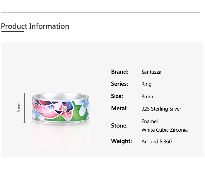This screenshot has width=205, height=172.
Task: Select the 925 Sterling Silver text
Action: [x=161, y=109]
